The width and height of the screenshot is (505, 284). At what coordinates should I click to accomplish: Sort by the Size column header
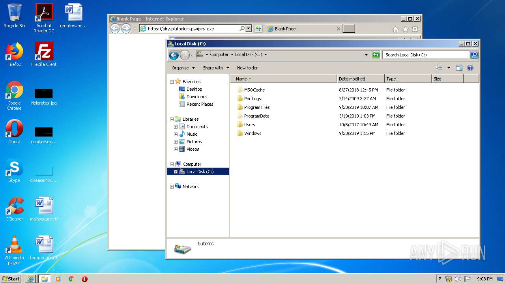pos(447,79)
